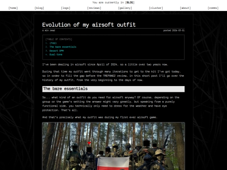The height and width of the screenshot is (170, 227).
Task: Open the [home] navigation link
Action: [x=13, y=8]
